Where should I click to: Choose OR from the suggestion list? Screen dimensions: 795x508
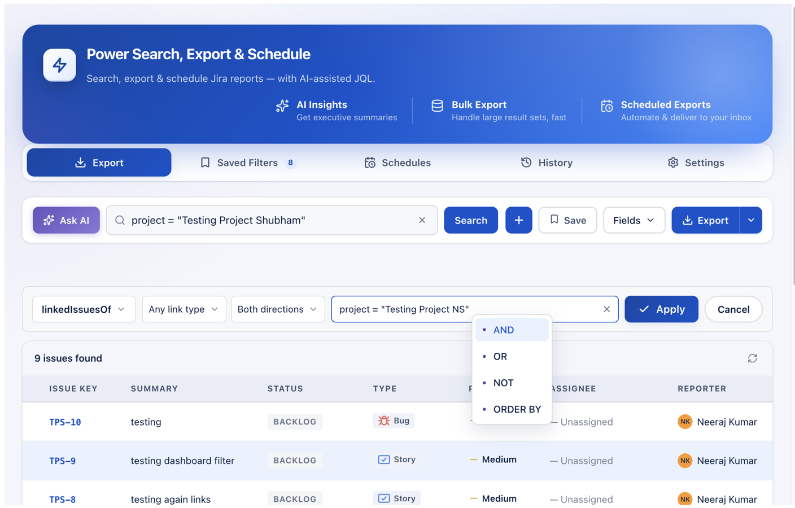tap(512, 356)
